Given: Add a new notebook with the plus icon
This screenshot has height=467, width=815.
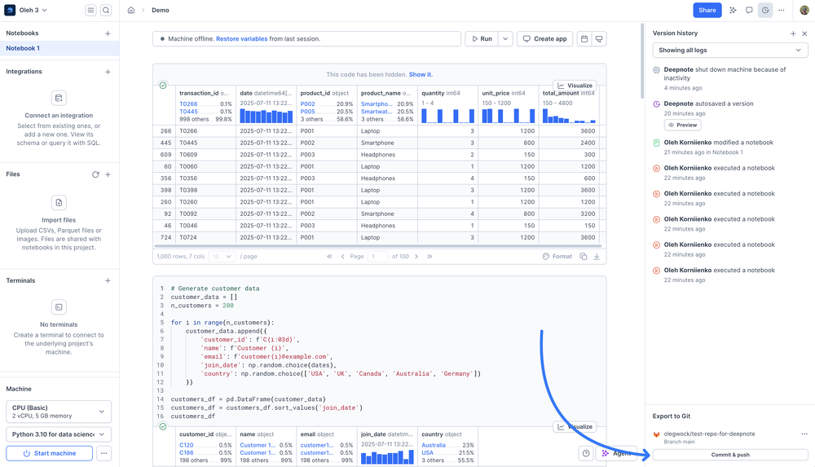Looking at the screenshot, I should (108, 33).
